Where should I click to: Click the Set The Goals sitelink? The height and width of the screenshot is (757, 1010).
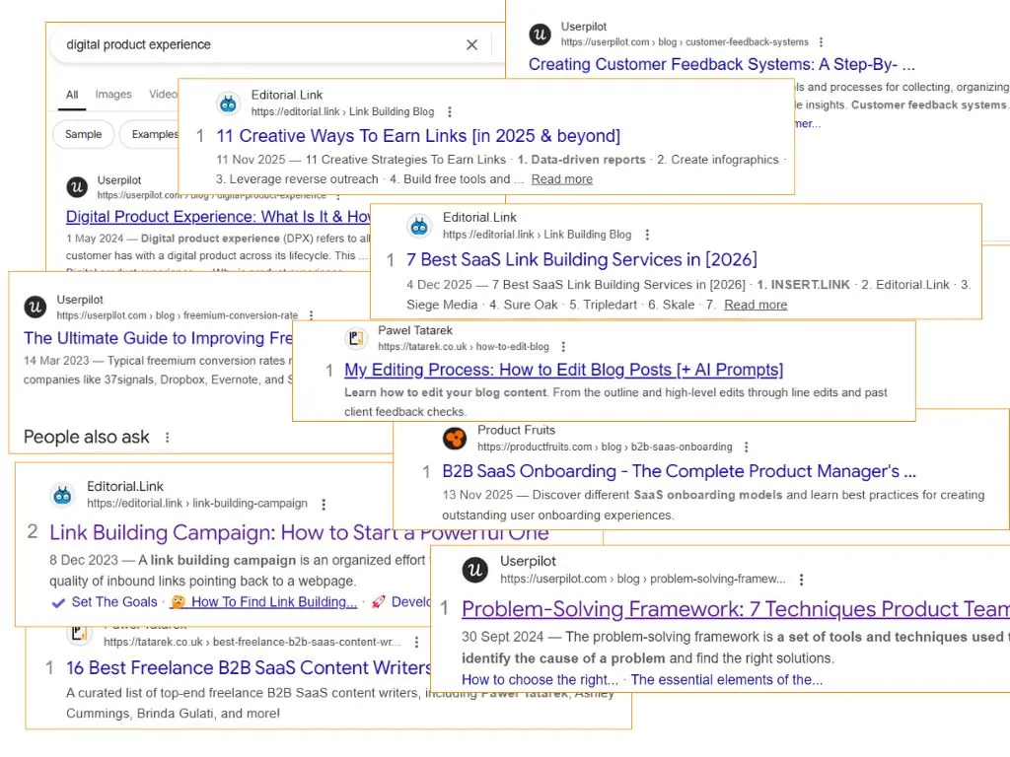coord(114,602)
